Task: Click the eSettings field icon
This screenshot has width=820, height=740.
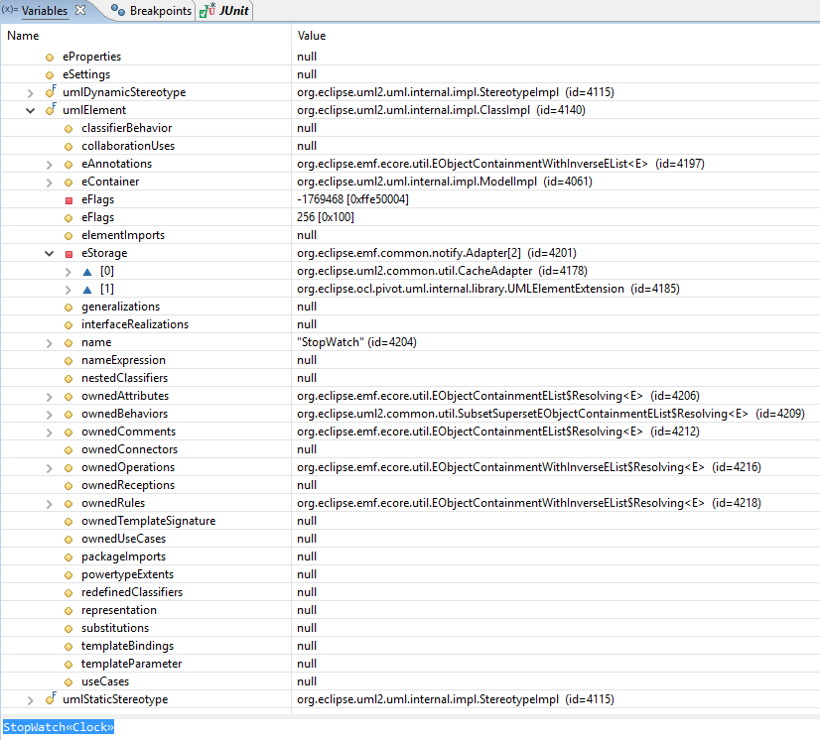Action: click(x=50, y=75)
